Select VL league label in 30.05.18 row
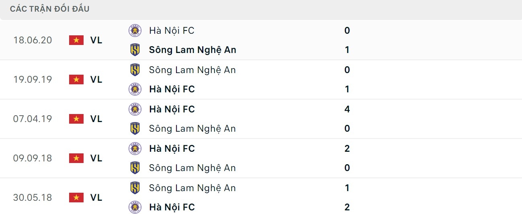 point(96,198)
